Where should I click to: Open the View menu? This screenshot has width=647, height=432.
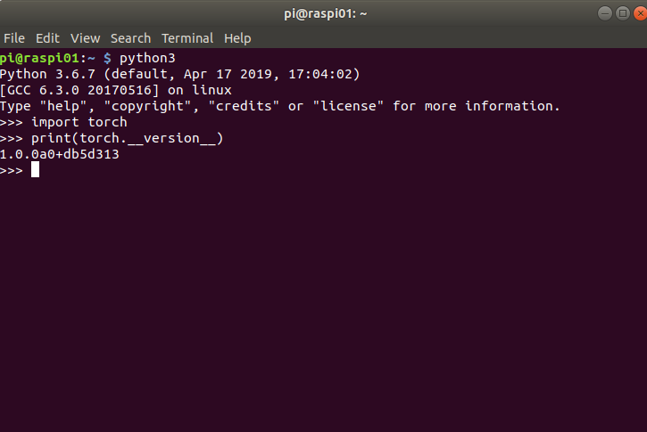pyautogui.click(x=85, y=38)
